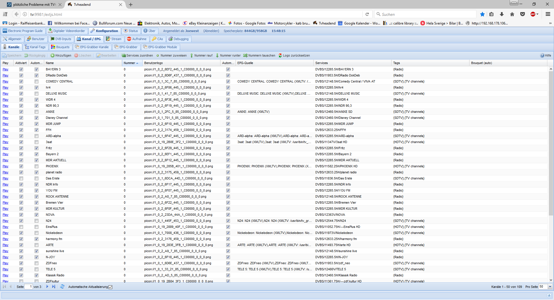Click the page number input field
Screen dimensions: 554x300
tap(28, 286)
